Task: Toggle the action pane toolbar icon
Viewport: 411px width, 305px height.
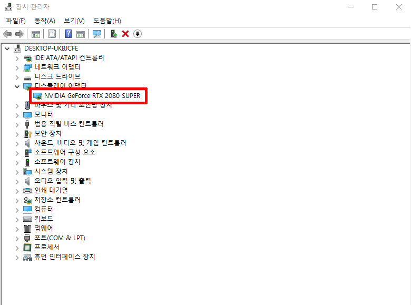Action: pos(81,34)
